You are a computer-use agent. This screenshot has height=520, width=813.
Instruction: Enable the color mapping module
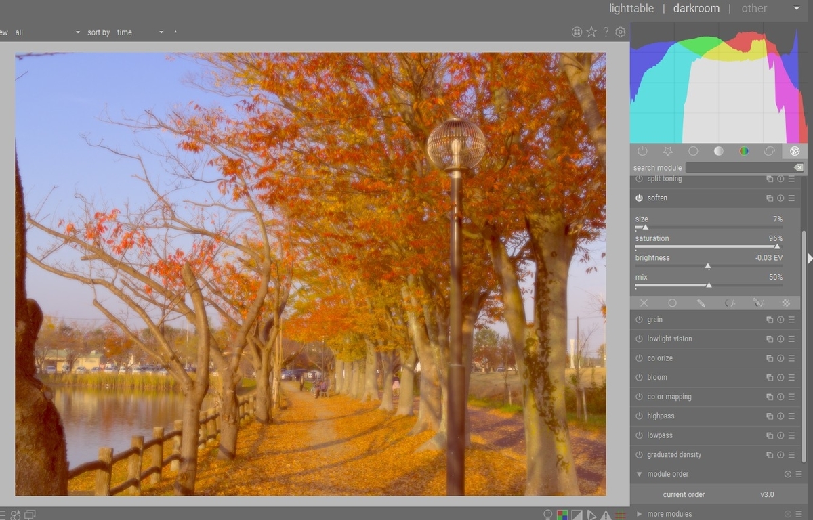pos(639,397)
